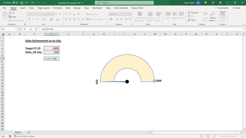Click the zoom slider in status bar
The image size is (246, 138).
(x=228, y=136)
